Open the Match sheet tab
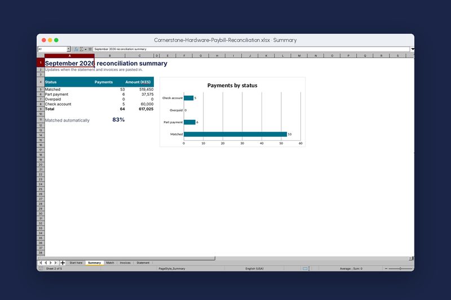Image resolution: width=451 pixels, height=300 pixels. 110,263
